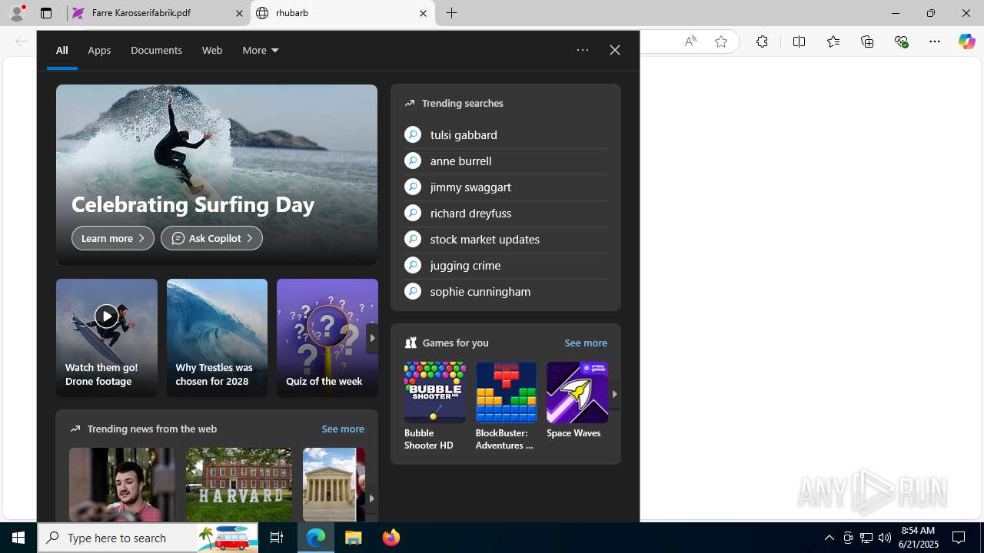The image size is (984, 553).
Task: Show more games arrow
Action: [614, 394]
